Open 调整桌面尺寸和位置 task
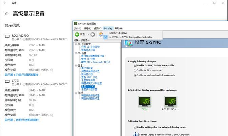This screenshot has height=136, width=228. pos(91,83)
